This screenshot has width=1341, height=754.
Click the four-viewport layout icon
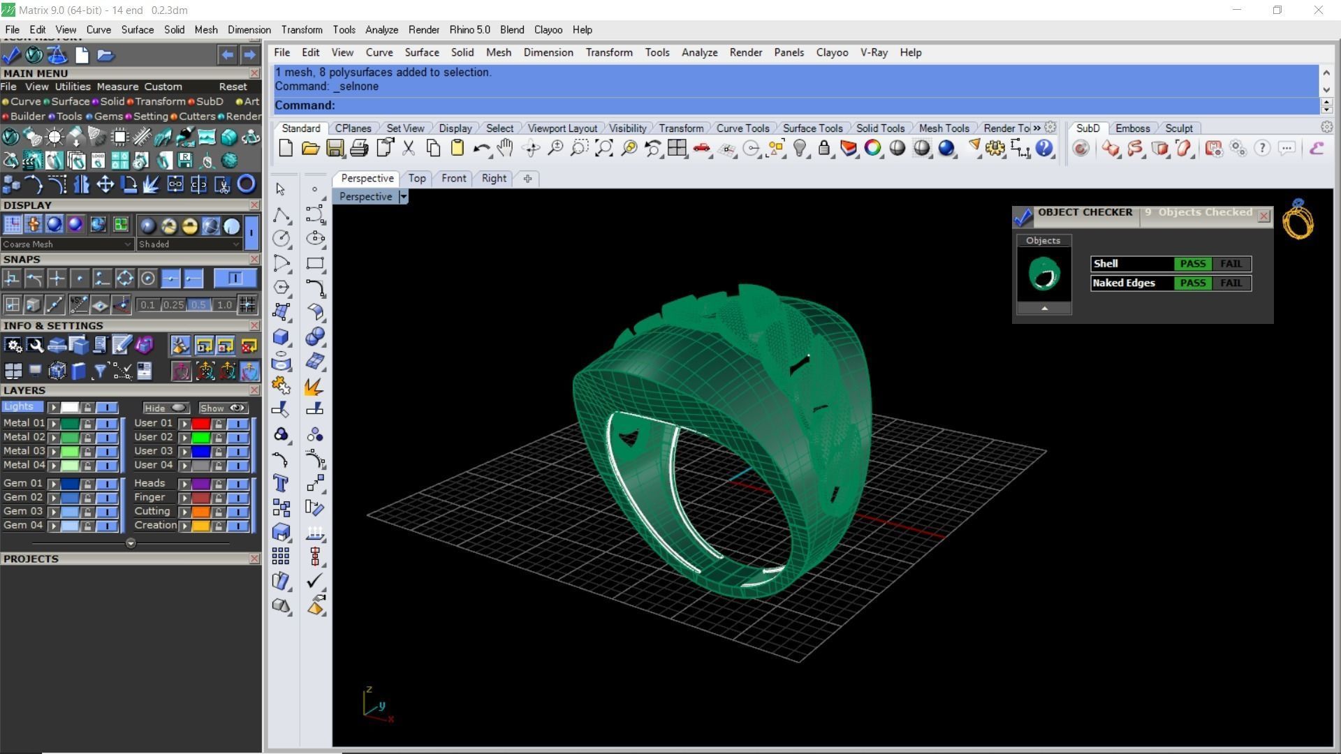[x=677, y=148]
